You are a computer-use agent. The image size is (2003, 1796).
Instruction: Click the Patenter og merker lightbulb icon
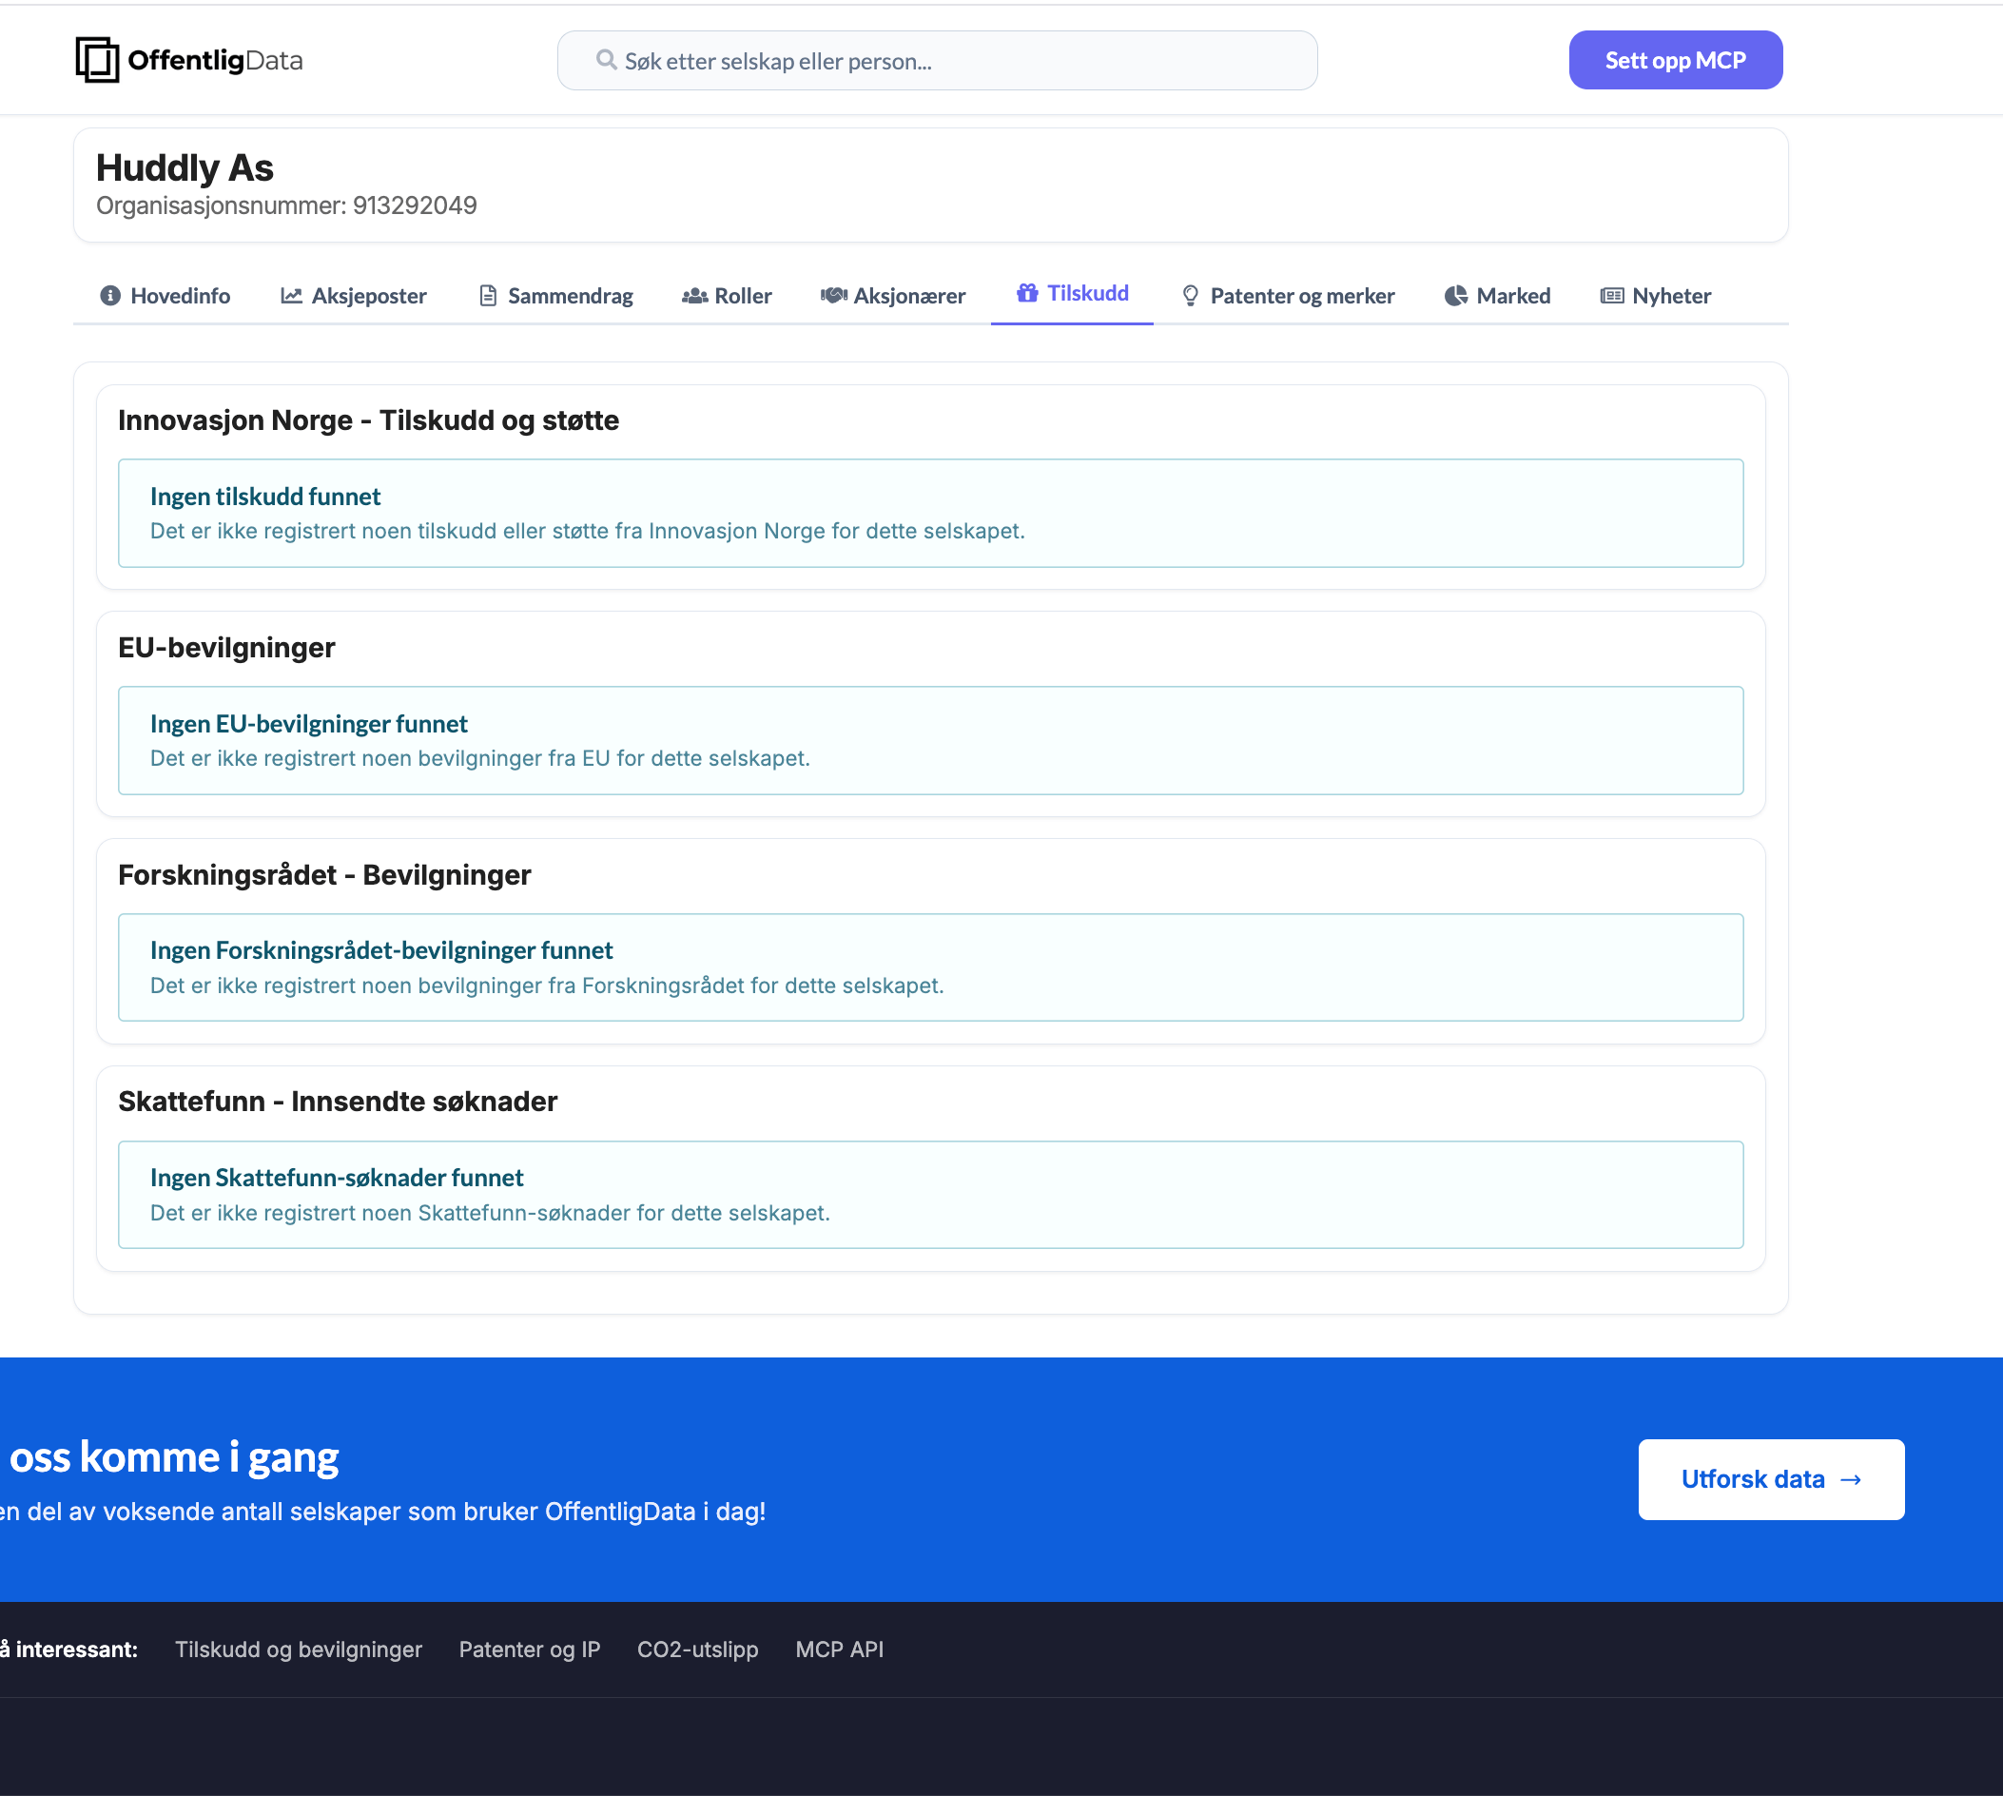(1190, 296)
